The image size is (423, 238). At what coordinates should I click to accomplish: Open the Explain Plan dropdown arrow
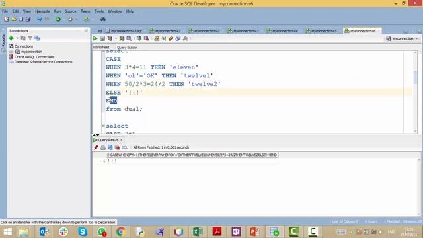tap(116, 38)
